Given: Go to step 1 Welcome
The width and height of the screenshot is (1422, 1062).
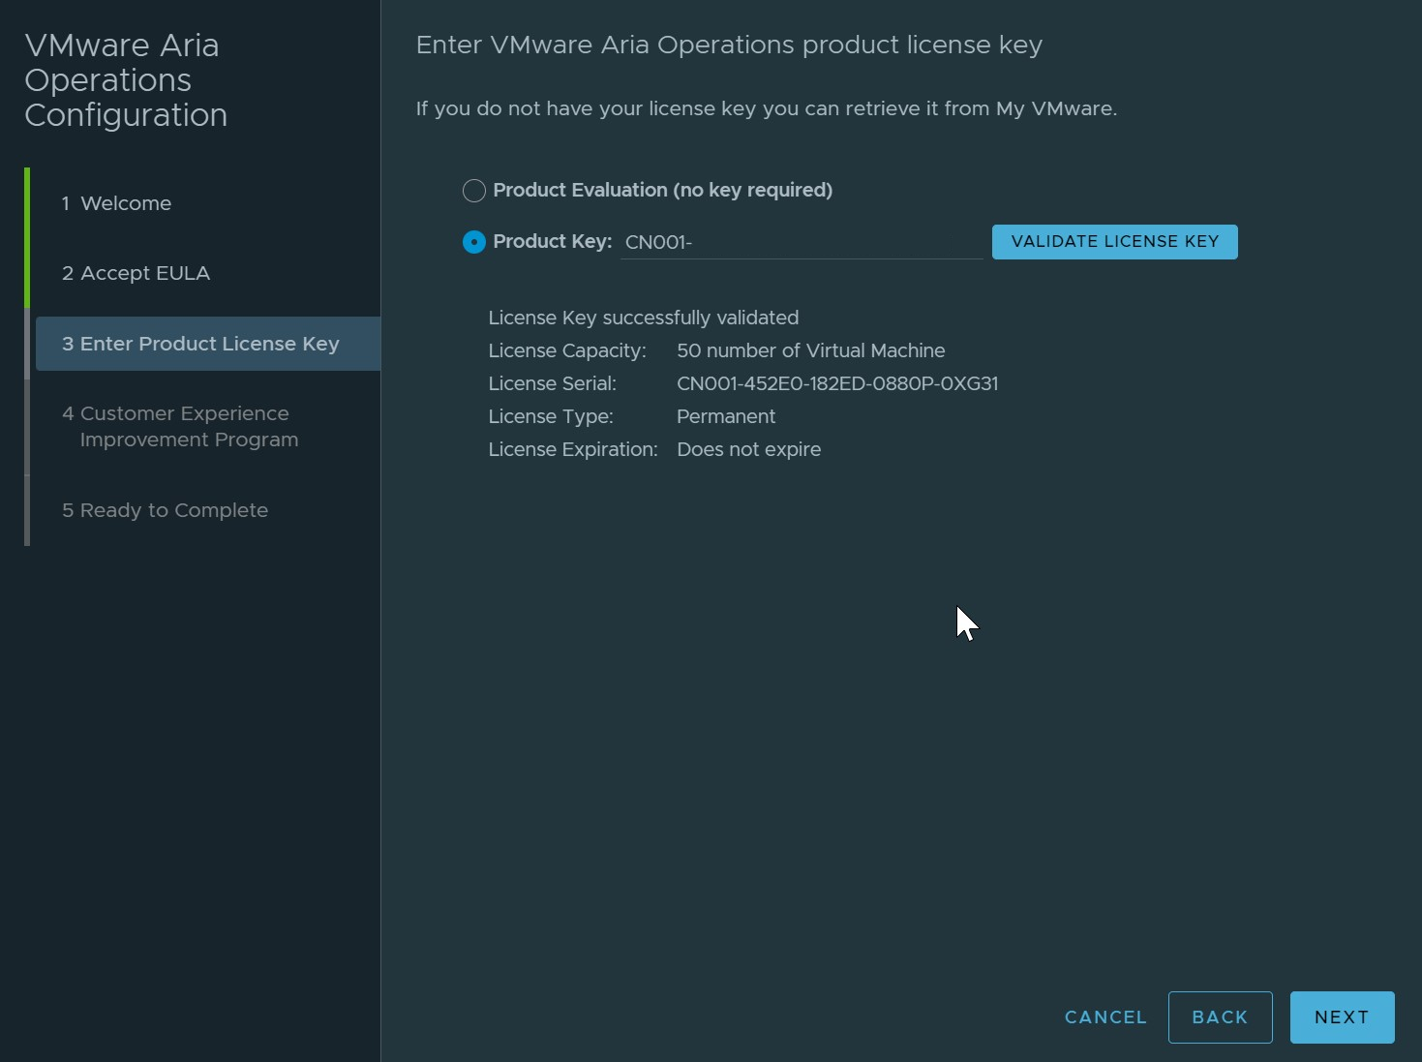Looking at the screenshot, I should [116, 203].
